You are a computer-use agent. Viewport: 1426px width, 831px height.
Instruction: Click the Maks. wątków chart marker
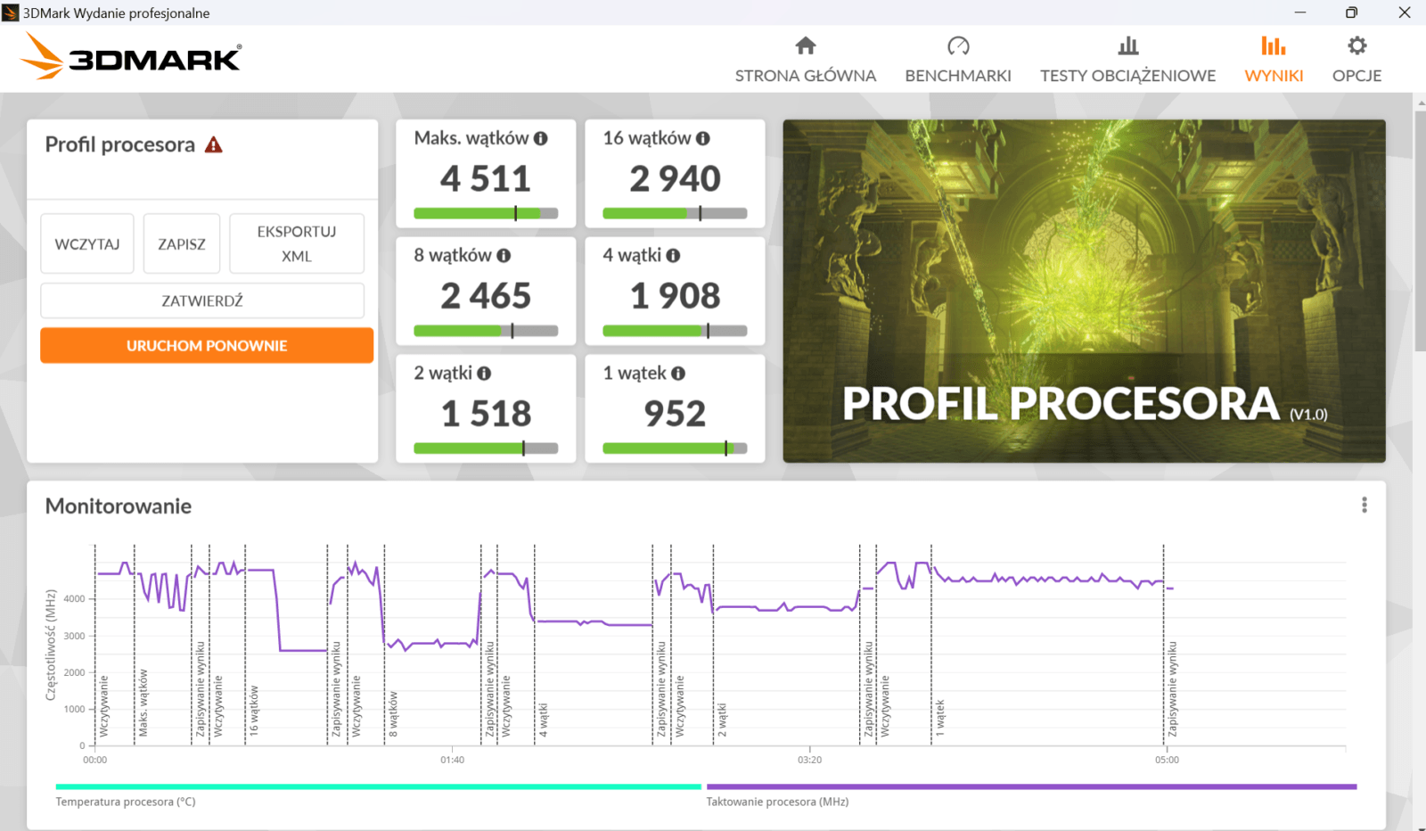143,703
